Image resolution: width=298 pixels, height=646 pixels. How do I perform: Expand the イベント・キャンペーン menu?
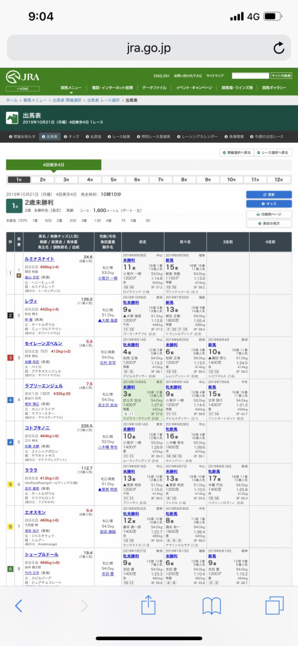194,88
